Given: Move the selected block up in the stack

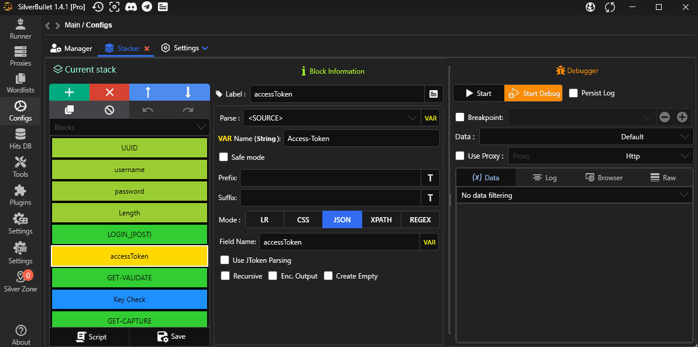Looking at the screenshot, I should coord(148,92).
